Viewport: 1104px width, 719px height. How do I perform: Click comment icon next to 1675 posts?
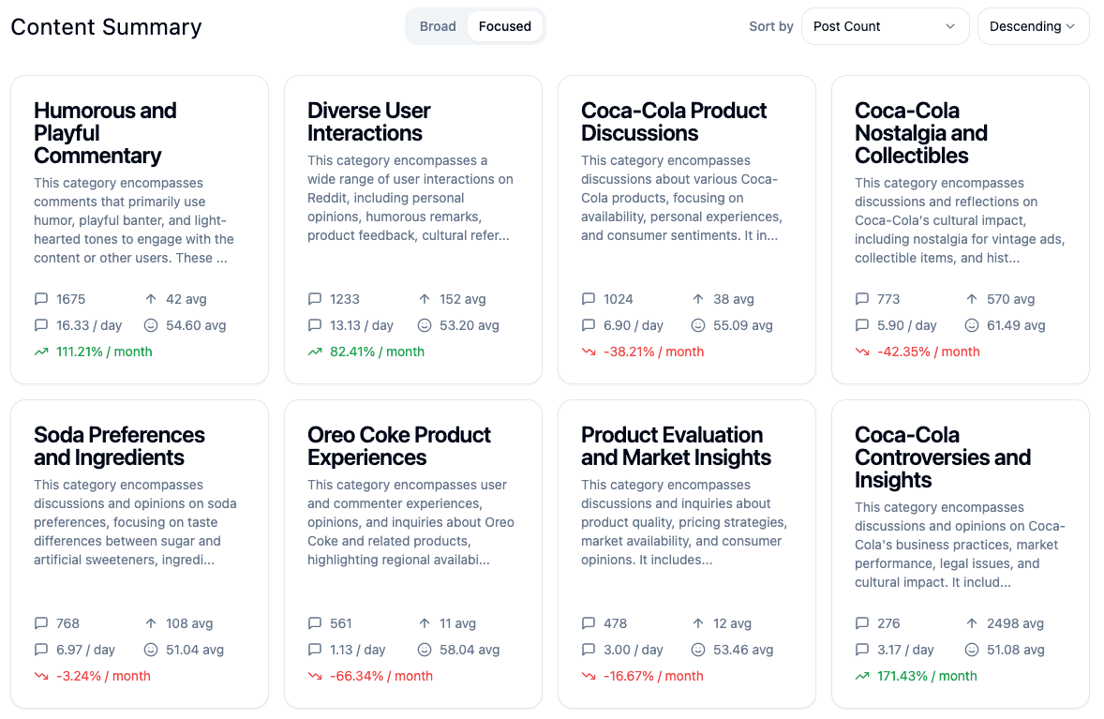click(x=41, y=299)
